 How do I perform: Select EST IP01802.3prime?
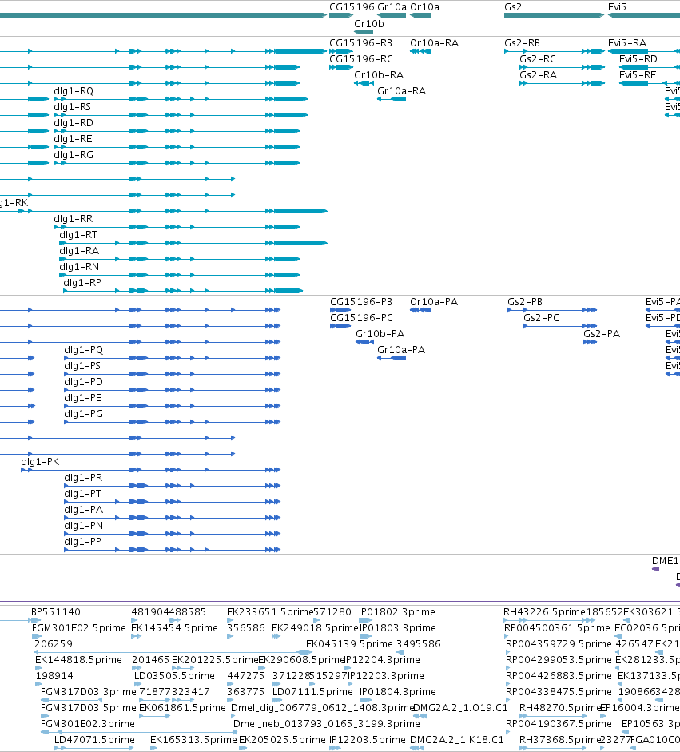[397, 612]
